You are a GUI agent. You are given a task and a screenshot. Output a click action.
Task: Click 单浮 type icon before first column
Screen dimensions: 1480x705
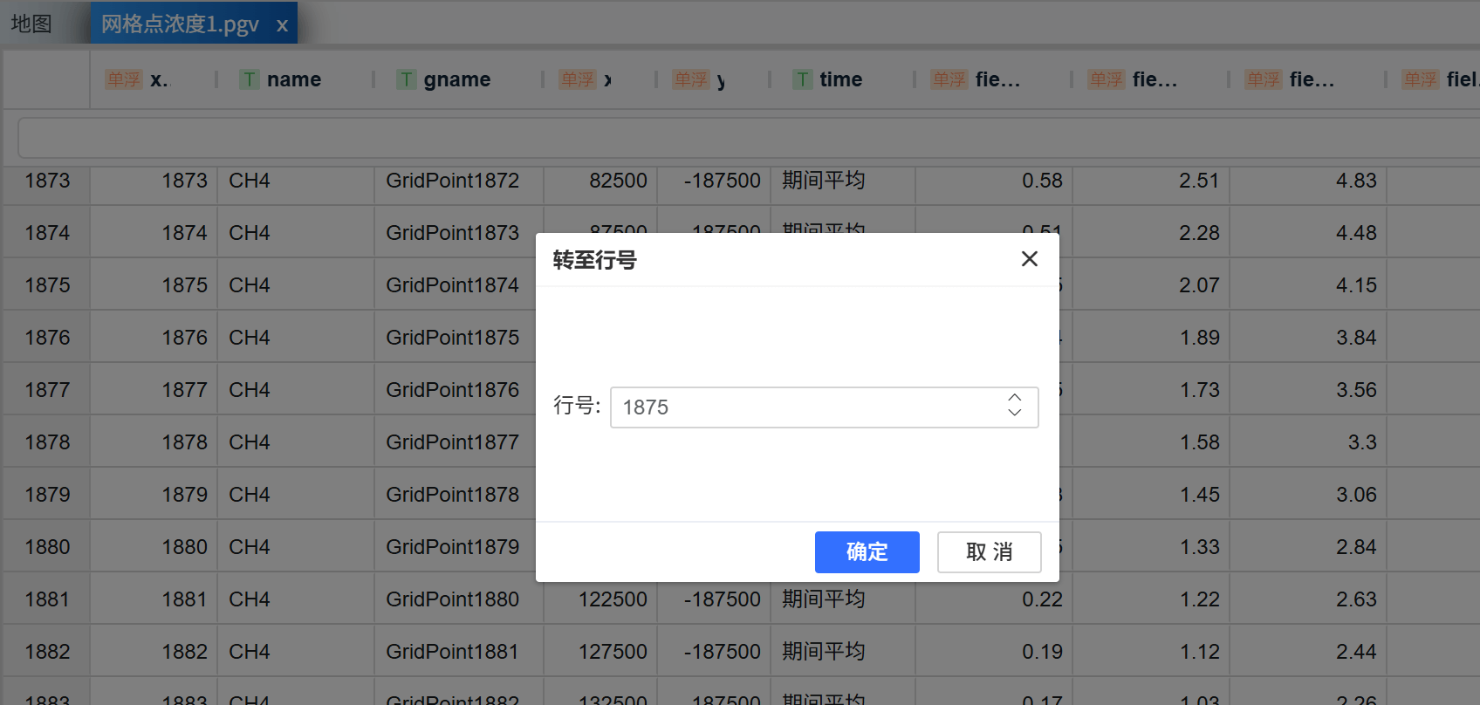(123, 79)
